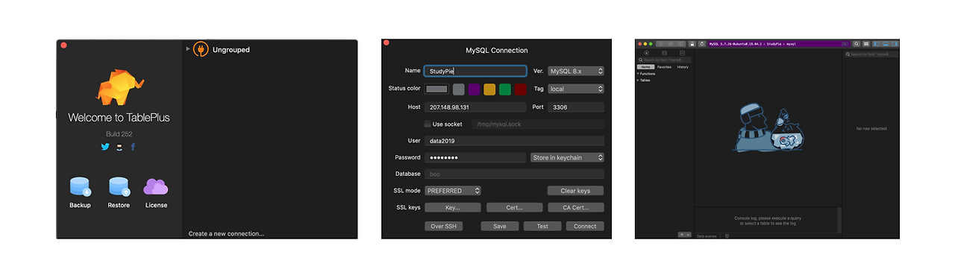Switch to the Favorites tab

pos(664,67)
